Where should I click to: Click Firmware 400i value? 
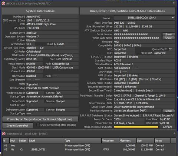click(116, 42)
